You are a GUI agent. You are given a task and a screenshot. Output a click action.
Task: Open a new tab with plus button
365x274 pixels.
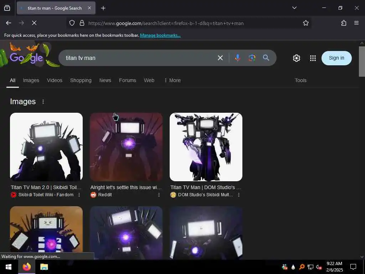(103, 8)
